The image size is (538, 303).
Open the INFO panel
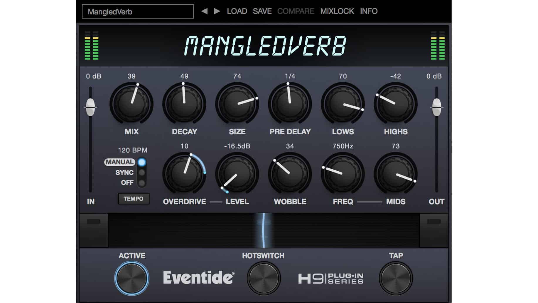click(x=369, y=11)
